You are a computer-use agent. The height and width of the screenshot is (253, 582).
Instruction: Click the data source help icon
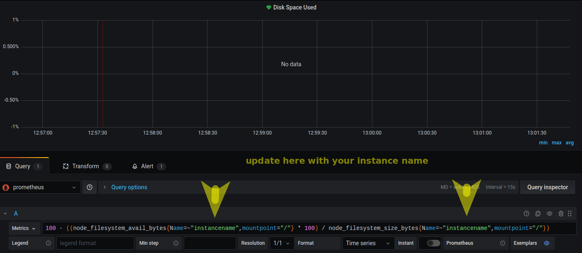(x=90, y=187)
